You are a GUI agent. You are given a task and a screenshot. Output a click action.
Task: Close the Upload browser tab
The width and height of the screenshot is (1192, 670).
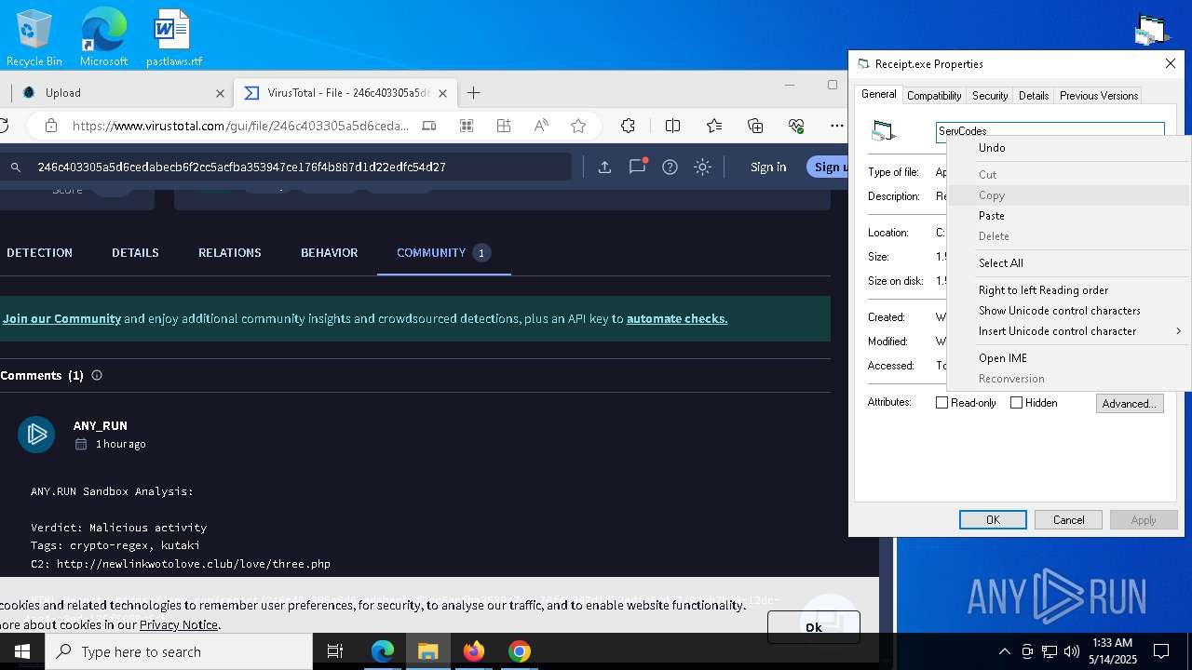click(221, 93)
